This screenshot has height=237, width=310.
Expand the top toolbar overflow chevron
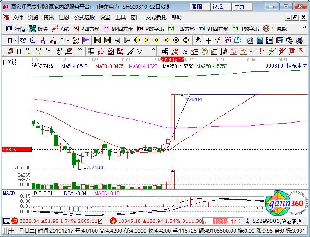click(304, 27)
